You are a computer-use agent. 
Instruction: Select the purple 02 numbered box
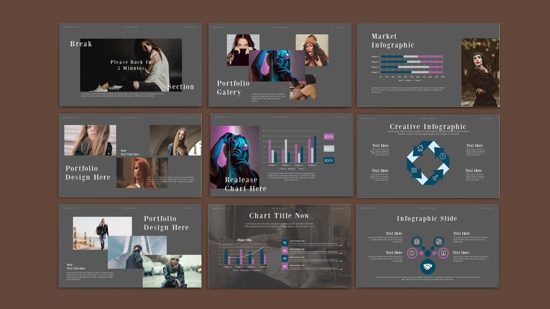point(284,251)
